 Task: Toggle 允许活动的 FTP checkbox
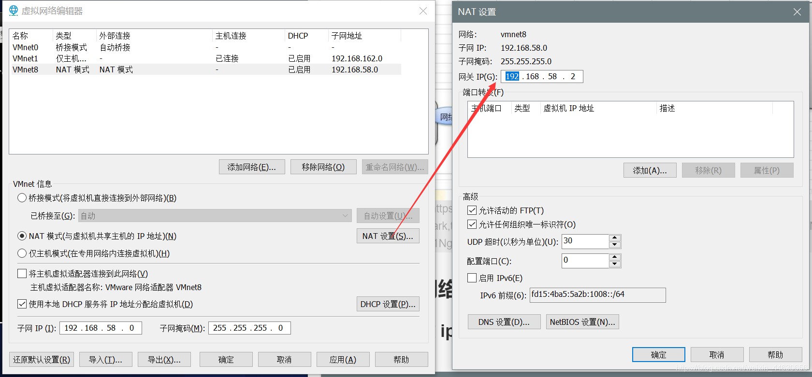click(x=472, y=210)
